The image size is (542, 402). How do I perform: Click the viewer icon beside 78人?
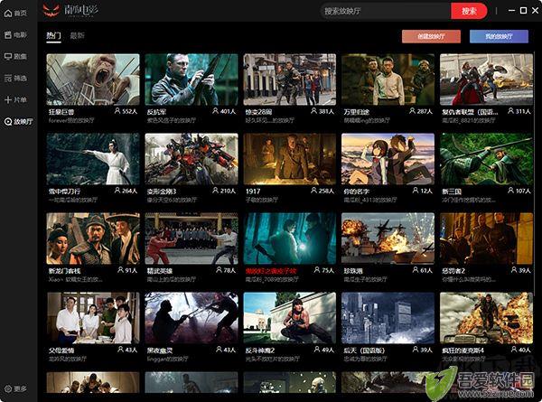[219, 270]
